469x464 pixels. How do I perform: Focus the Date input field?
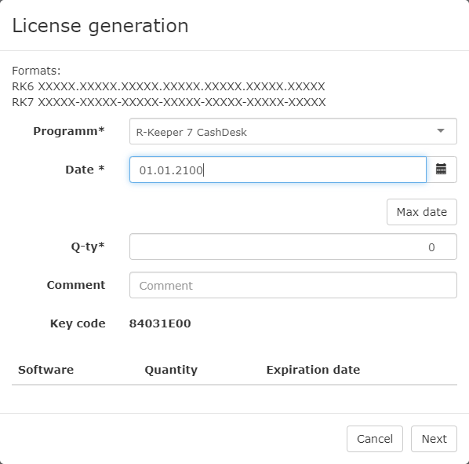pyautogui.click(x=278, y=170)
